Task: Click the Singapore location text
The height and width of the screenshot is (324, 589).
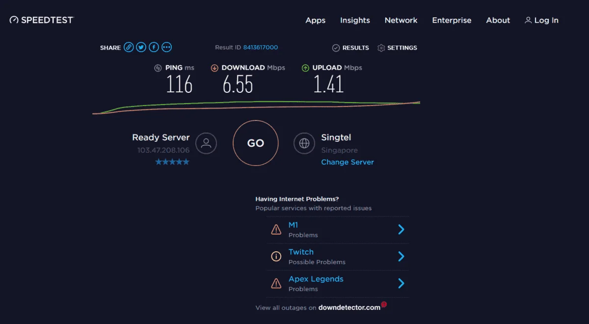Action: click(339, 150)
